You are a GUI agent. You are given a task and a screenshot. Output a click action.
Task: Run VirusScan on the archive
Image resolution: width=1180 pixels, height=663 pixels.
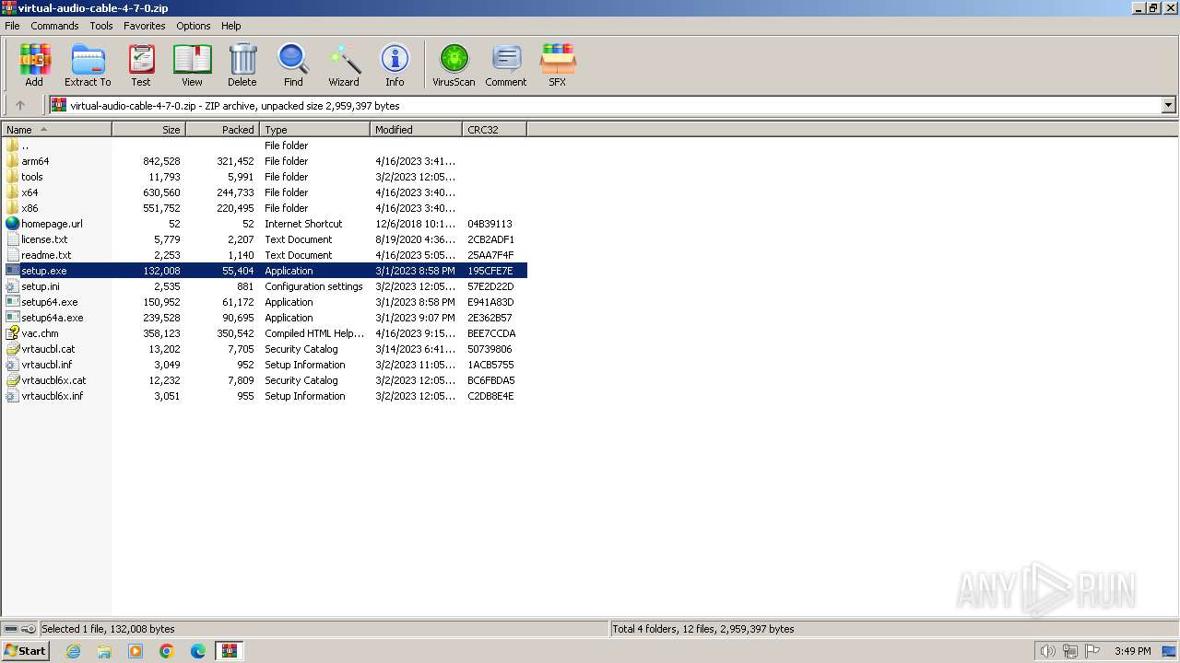454,64
